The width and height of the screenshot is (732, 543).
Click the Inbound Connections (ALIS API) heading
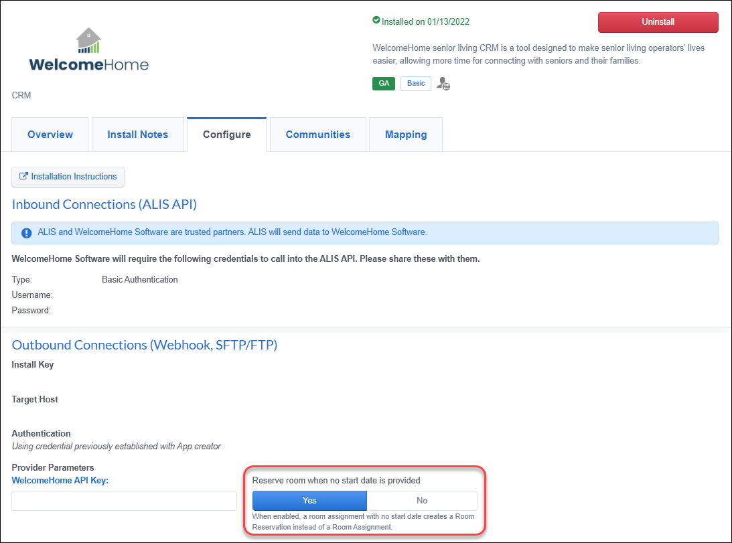104,204
